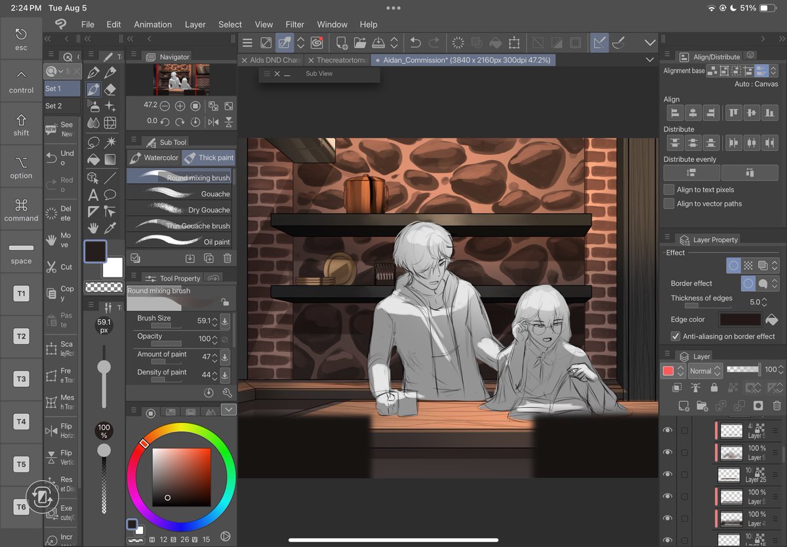The width and height of the screenshot is (787, 547).
Task: Select the Auto select magic wand tool
Action: point(110,142)
